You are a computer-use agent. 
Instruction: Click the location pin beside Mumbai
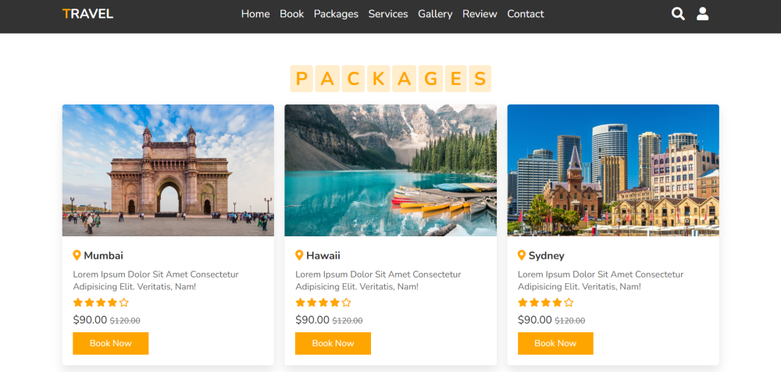coord(77,255)
